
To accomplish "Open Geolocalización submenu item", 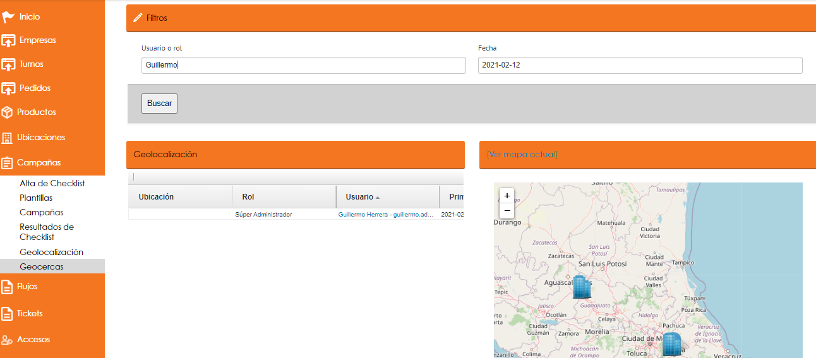I will point(51,253).
